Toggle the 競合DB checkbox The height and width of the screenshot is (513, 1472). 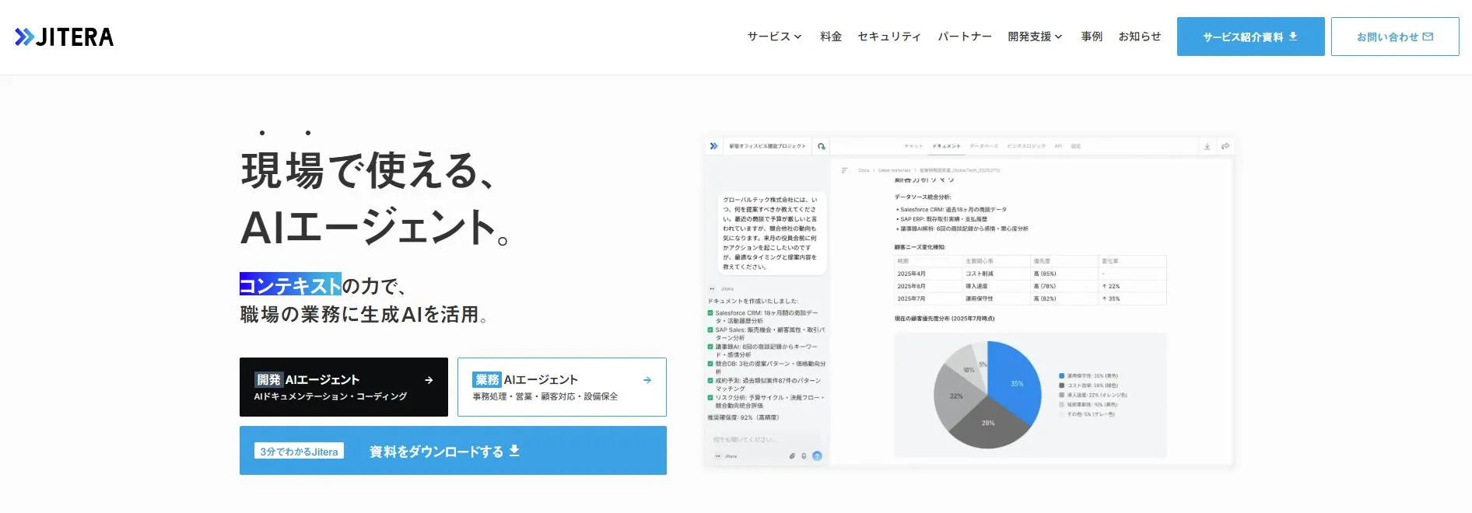[x=710, y=364]
